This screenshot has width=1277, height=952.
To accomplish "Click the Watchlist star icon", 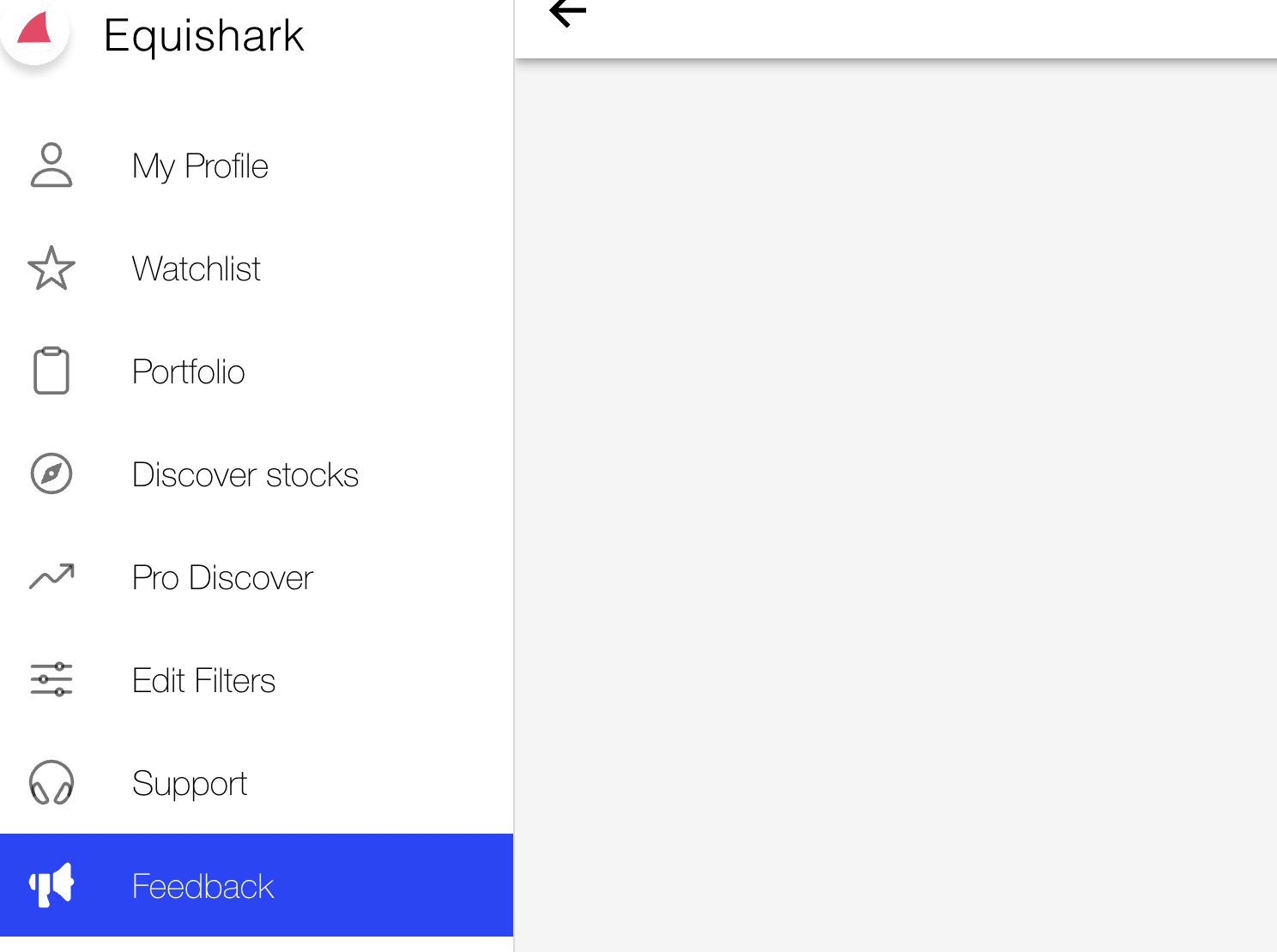I will point(51,268).
